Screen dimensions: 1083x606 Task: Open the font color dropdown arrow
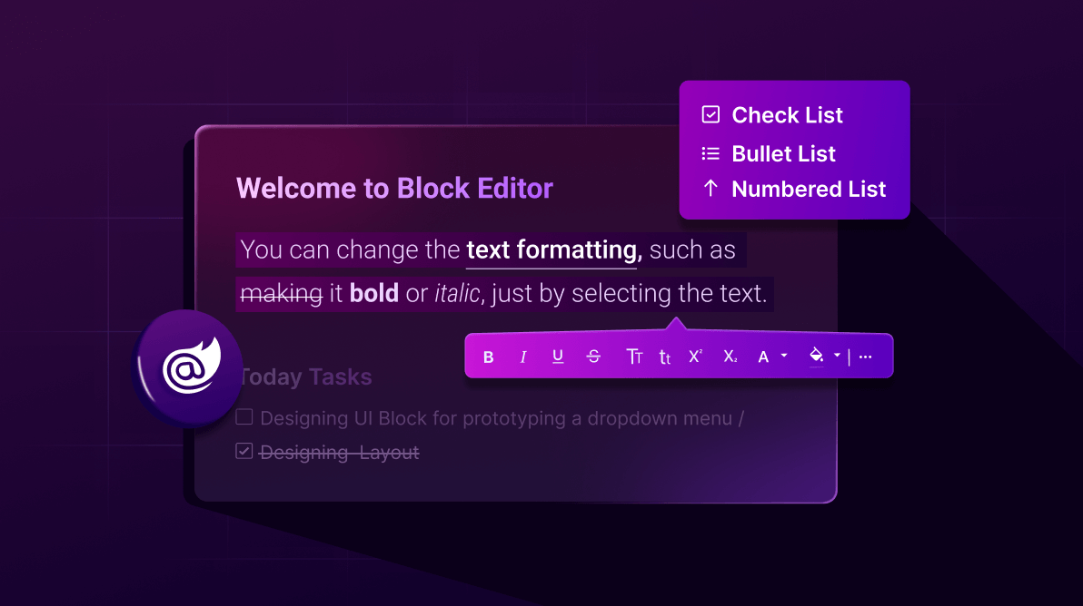point(784,357)
